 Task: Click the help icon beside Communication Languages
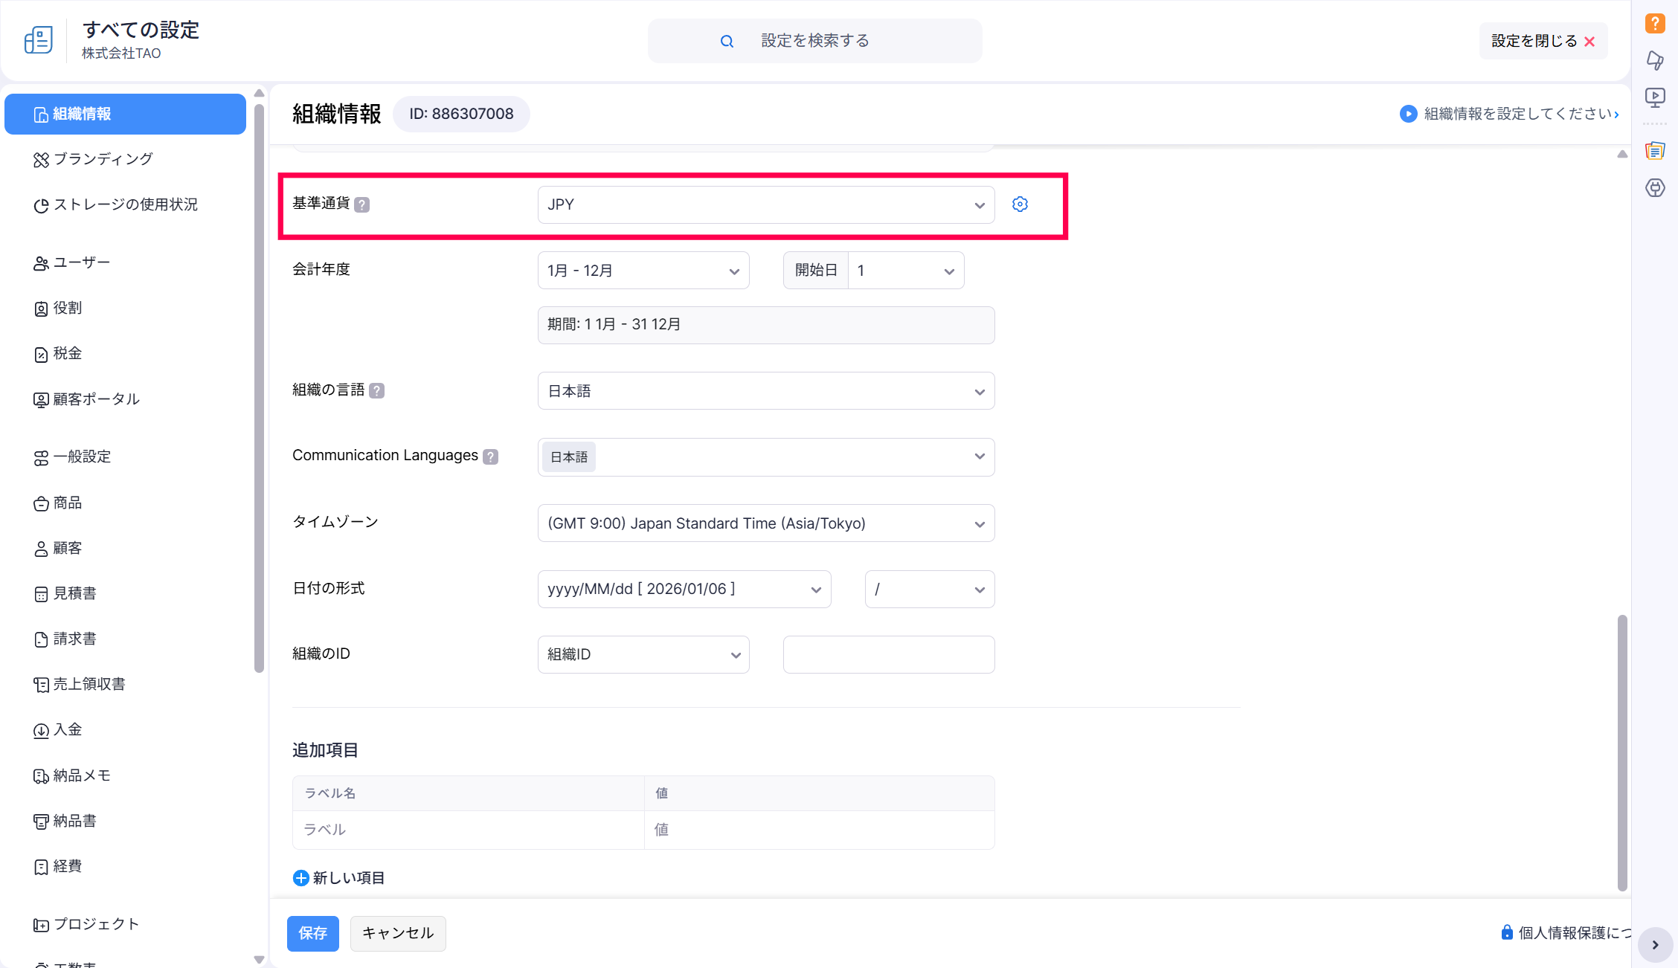490,456
